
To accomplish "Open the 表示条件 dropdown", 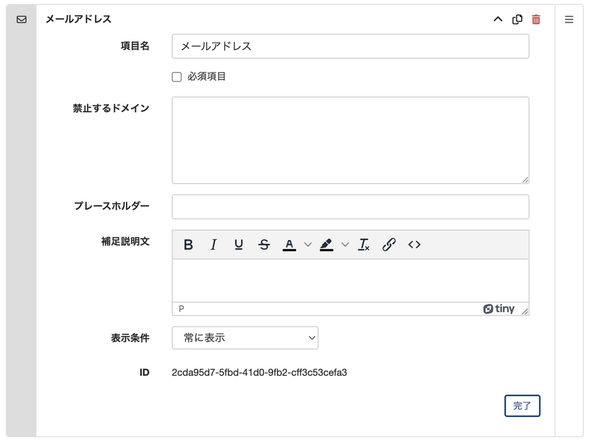I will click(x=245, y=338).
